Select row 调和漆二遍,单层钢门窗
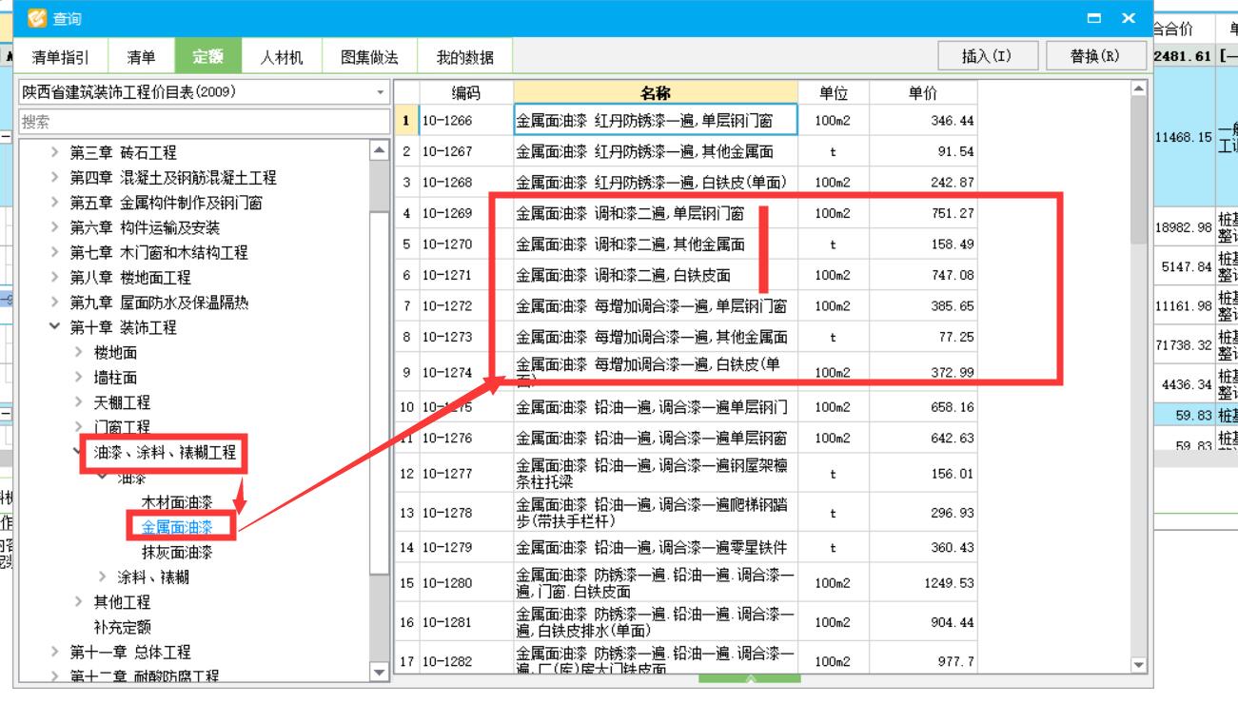 pos(656,214)
